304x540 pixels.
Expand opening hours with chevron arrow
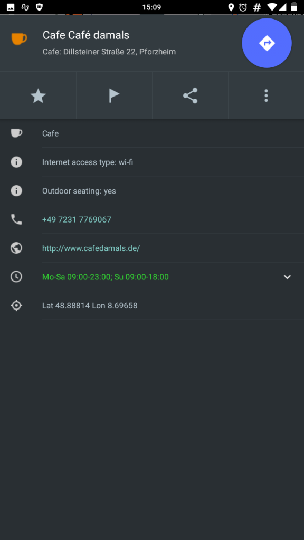point(287,277)
